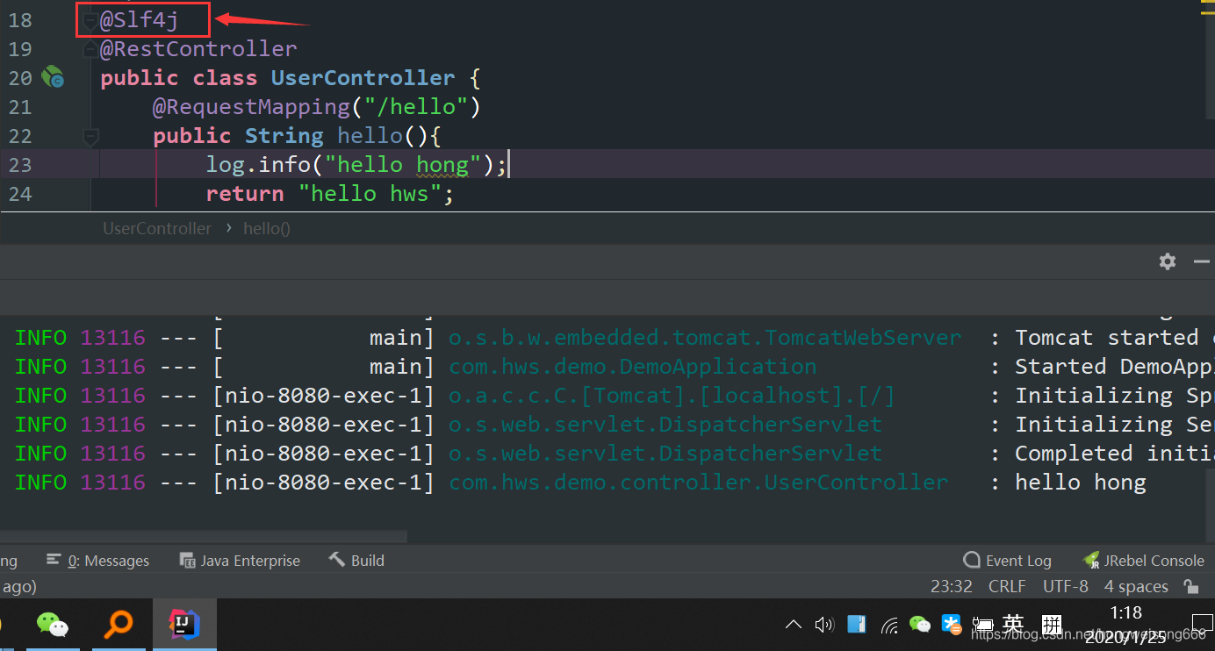This screenshot has width=1215, height=651.
Task: Open the JRebel Console tab
Action: (1144, 561)
